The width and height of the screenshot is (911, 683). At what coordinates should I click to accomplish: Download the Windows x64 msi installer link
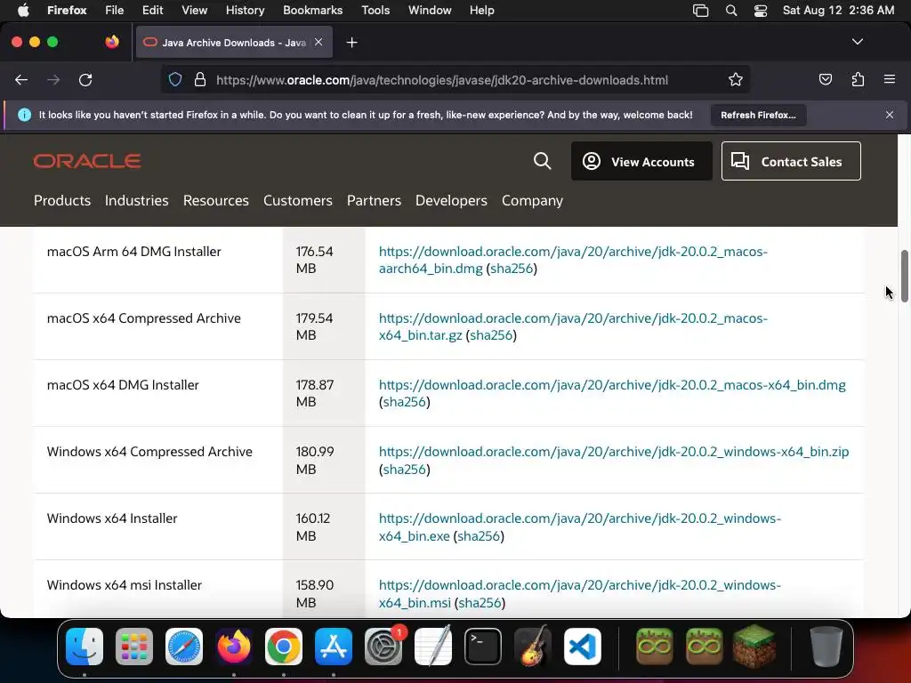pos(580,593)
